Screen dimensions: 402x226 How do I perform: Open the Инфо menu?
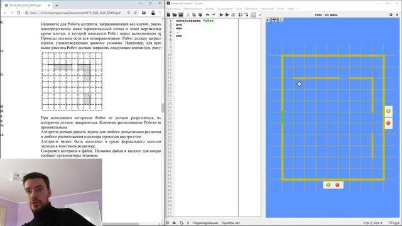coord(291,9)
